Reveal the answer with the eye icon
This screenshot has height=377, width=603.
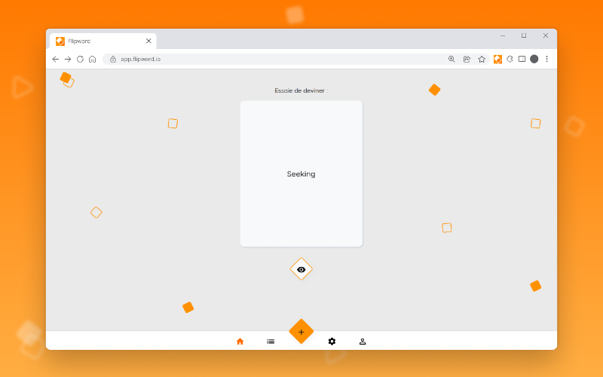click(301, 269)
